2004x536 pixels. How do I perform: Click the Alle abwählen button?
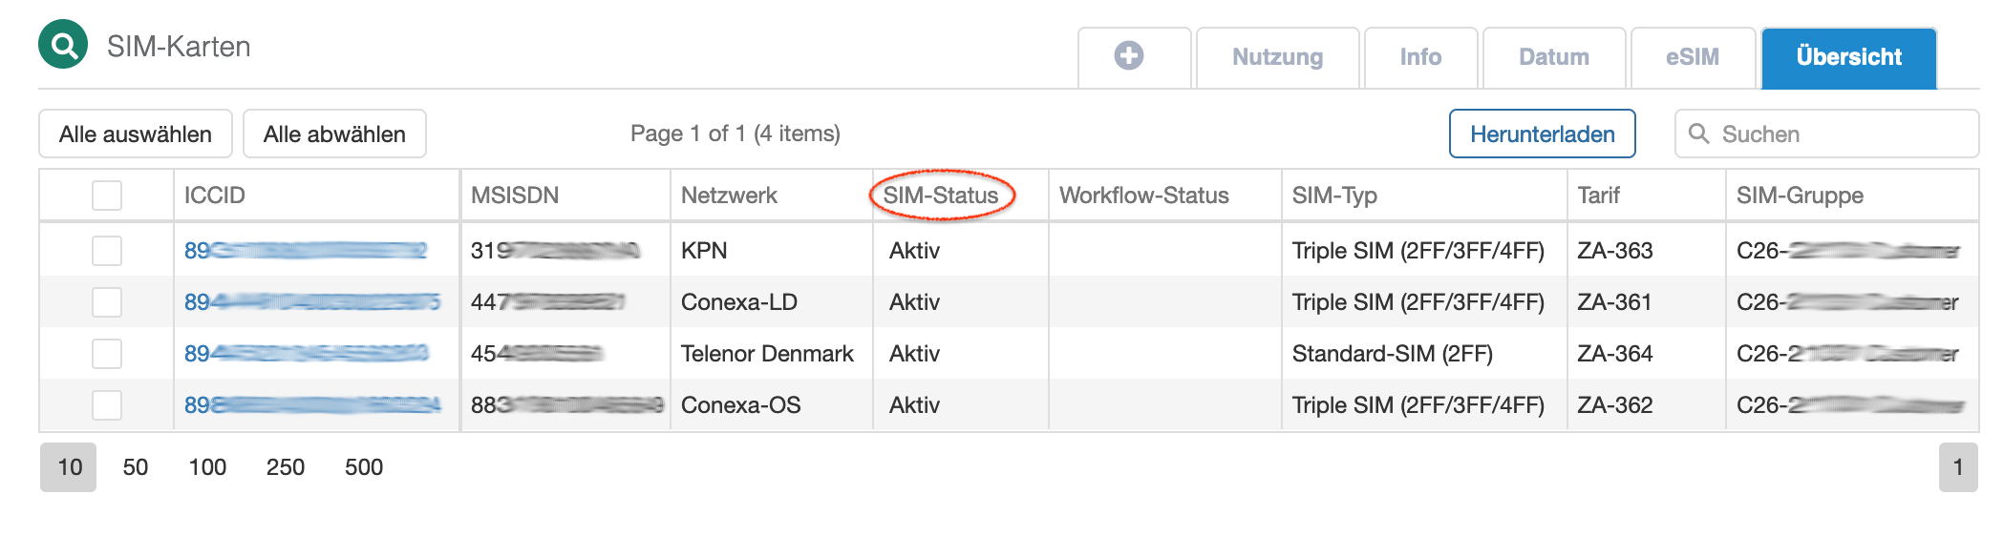pyautogui.click(x=334, y=134)
